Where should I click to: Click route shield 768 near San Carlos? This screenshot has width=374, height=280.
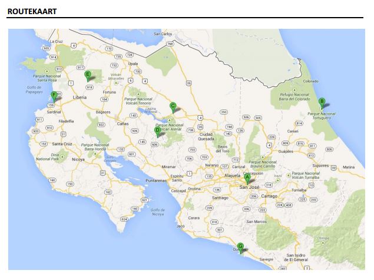pyautogui.click(x=170, y=44)
